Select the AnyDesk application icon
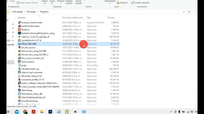 tap(19, 29)
